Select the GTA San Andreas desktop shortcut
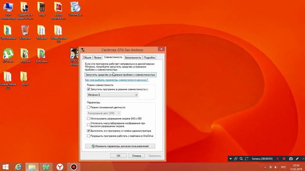 click(74, 57)
